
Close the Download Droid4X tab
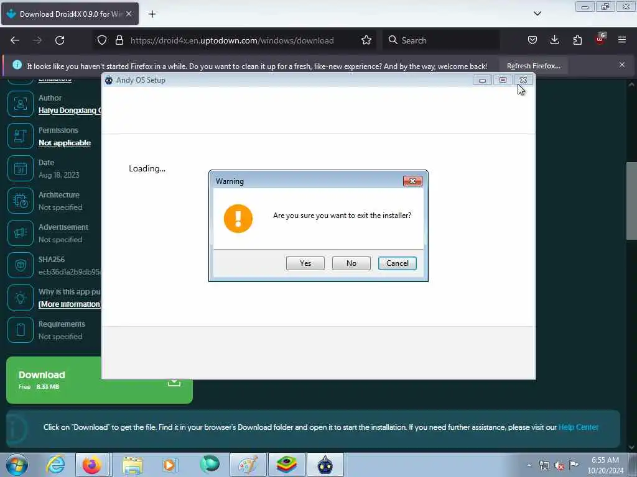click(x=129, y=14)
